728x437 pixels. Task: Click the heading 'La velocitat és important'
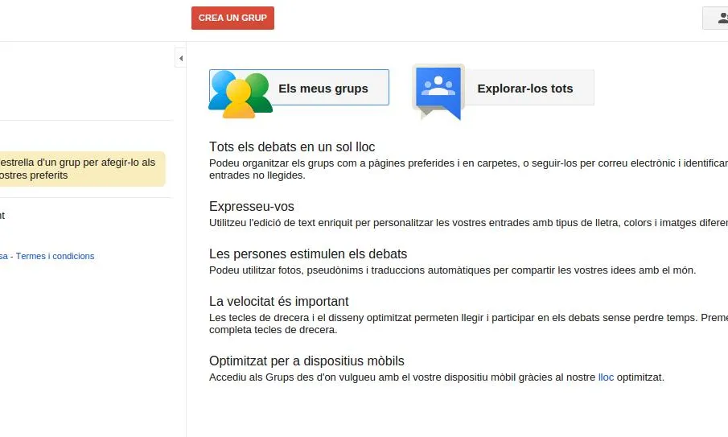tap(279, 302)
